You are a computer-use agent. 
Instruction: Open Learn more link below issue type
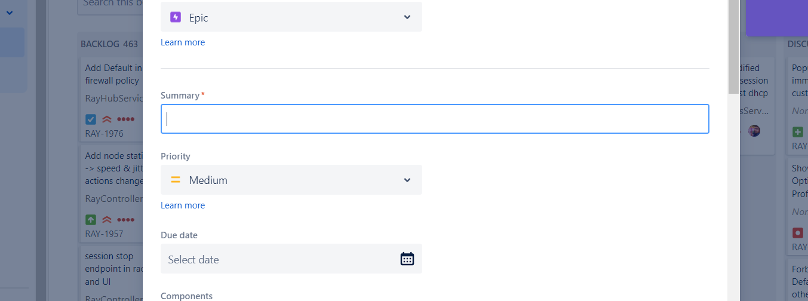pos(183,42)
